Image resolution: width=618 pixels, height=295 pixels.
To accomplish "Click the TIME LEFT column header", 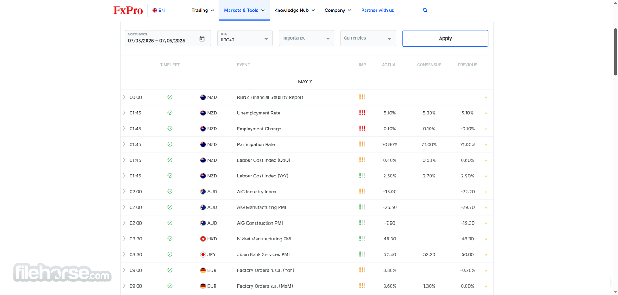I will (x=170, y=65).
